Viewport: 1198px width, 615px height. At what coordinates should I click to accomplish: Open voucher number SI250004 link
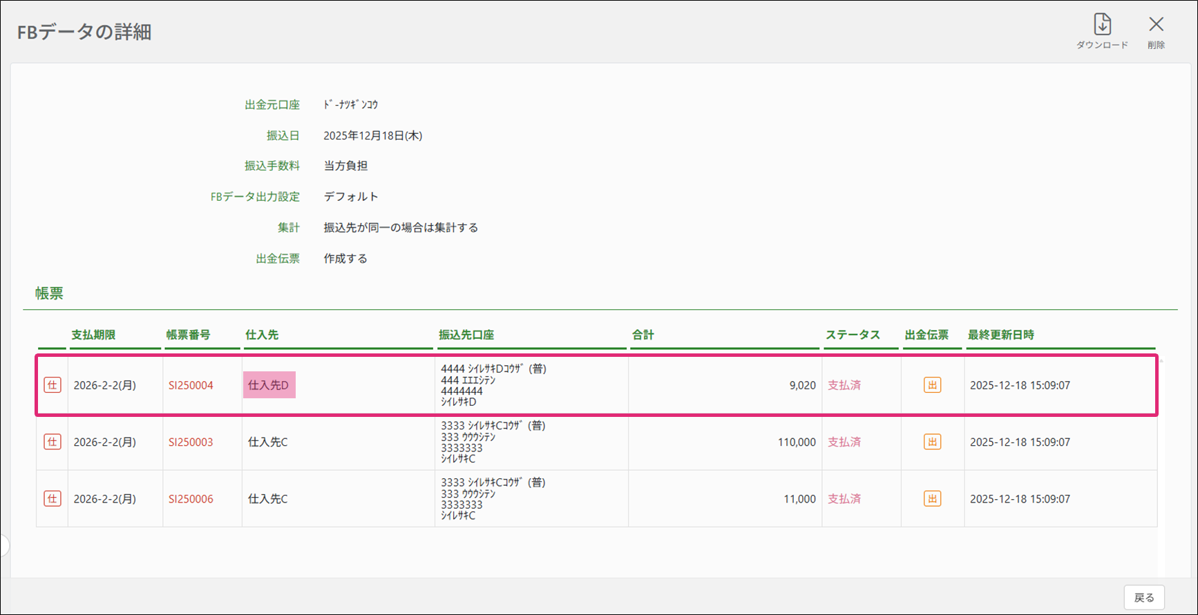[191, 385]
